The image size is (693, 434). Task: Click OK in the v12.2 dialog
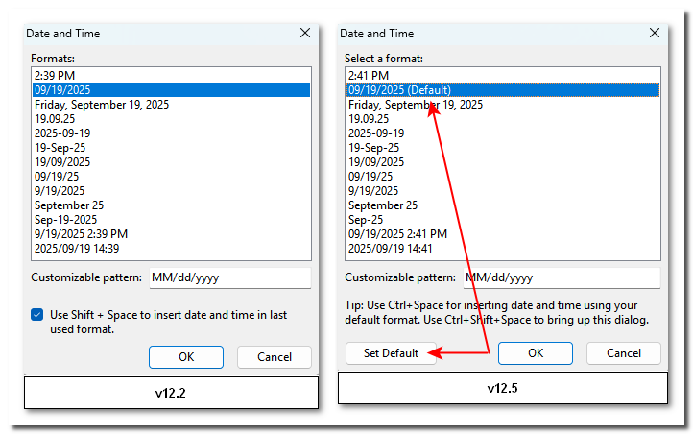186,357
